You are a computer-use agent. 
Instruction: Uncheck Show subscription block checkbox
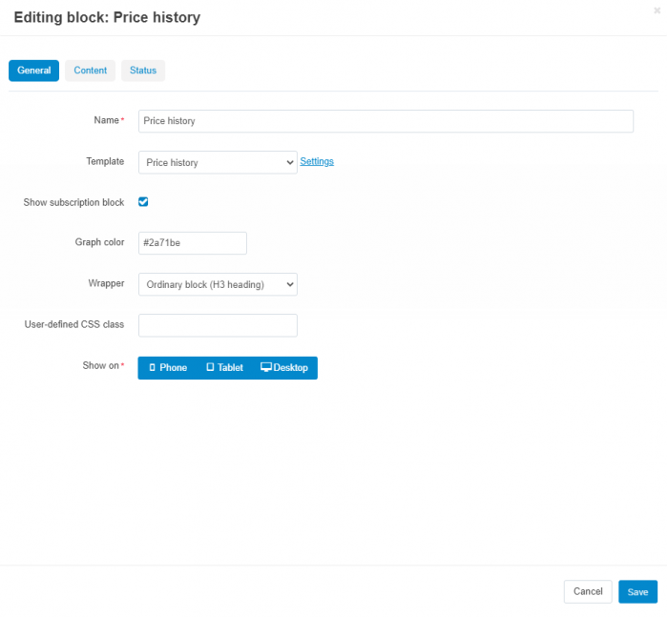pyautogui.click(x=143, y=202)
